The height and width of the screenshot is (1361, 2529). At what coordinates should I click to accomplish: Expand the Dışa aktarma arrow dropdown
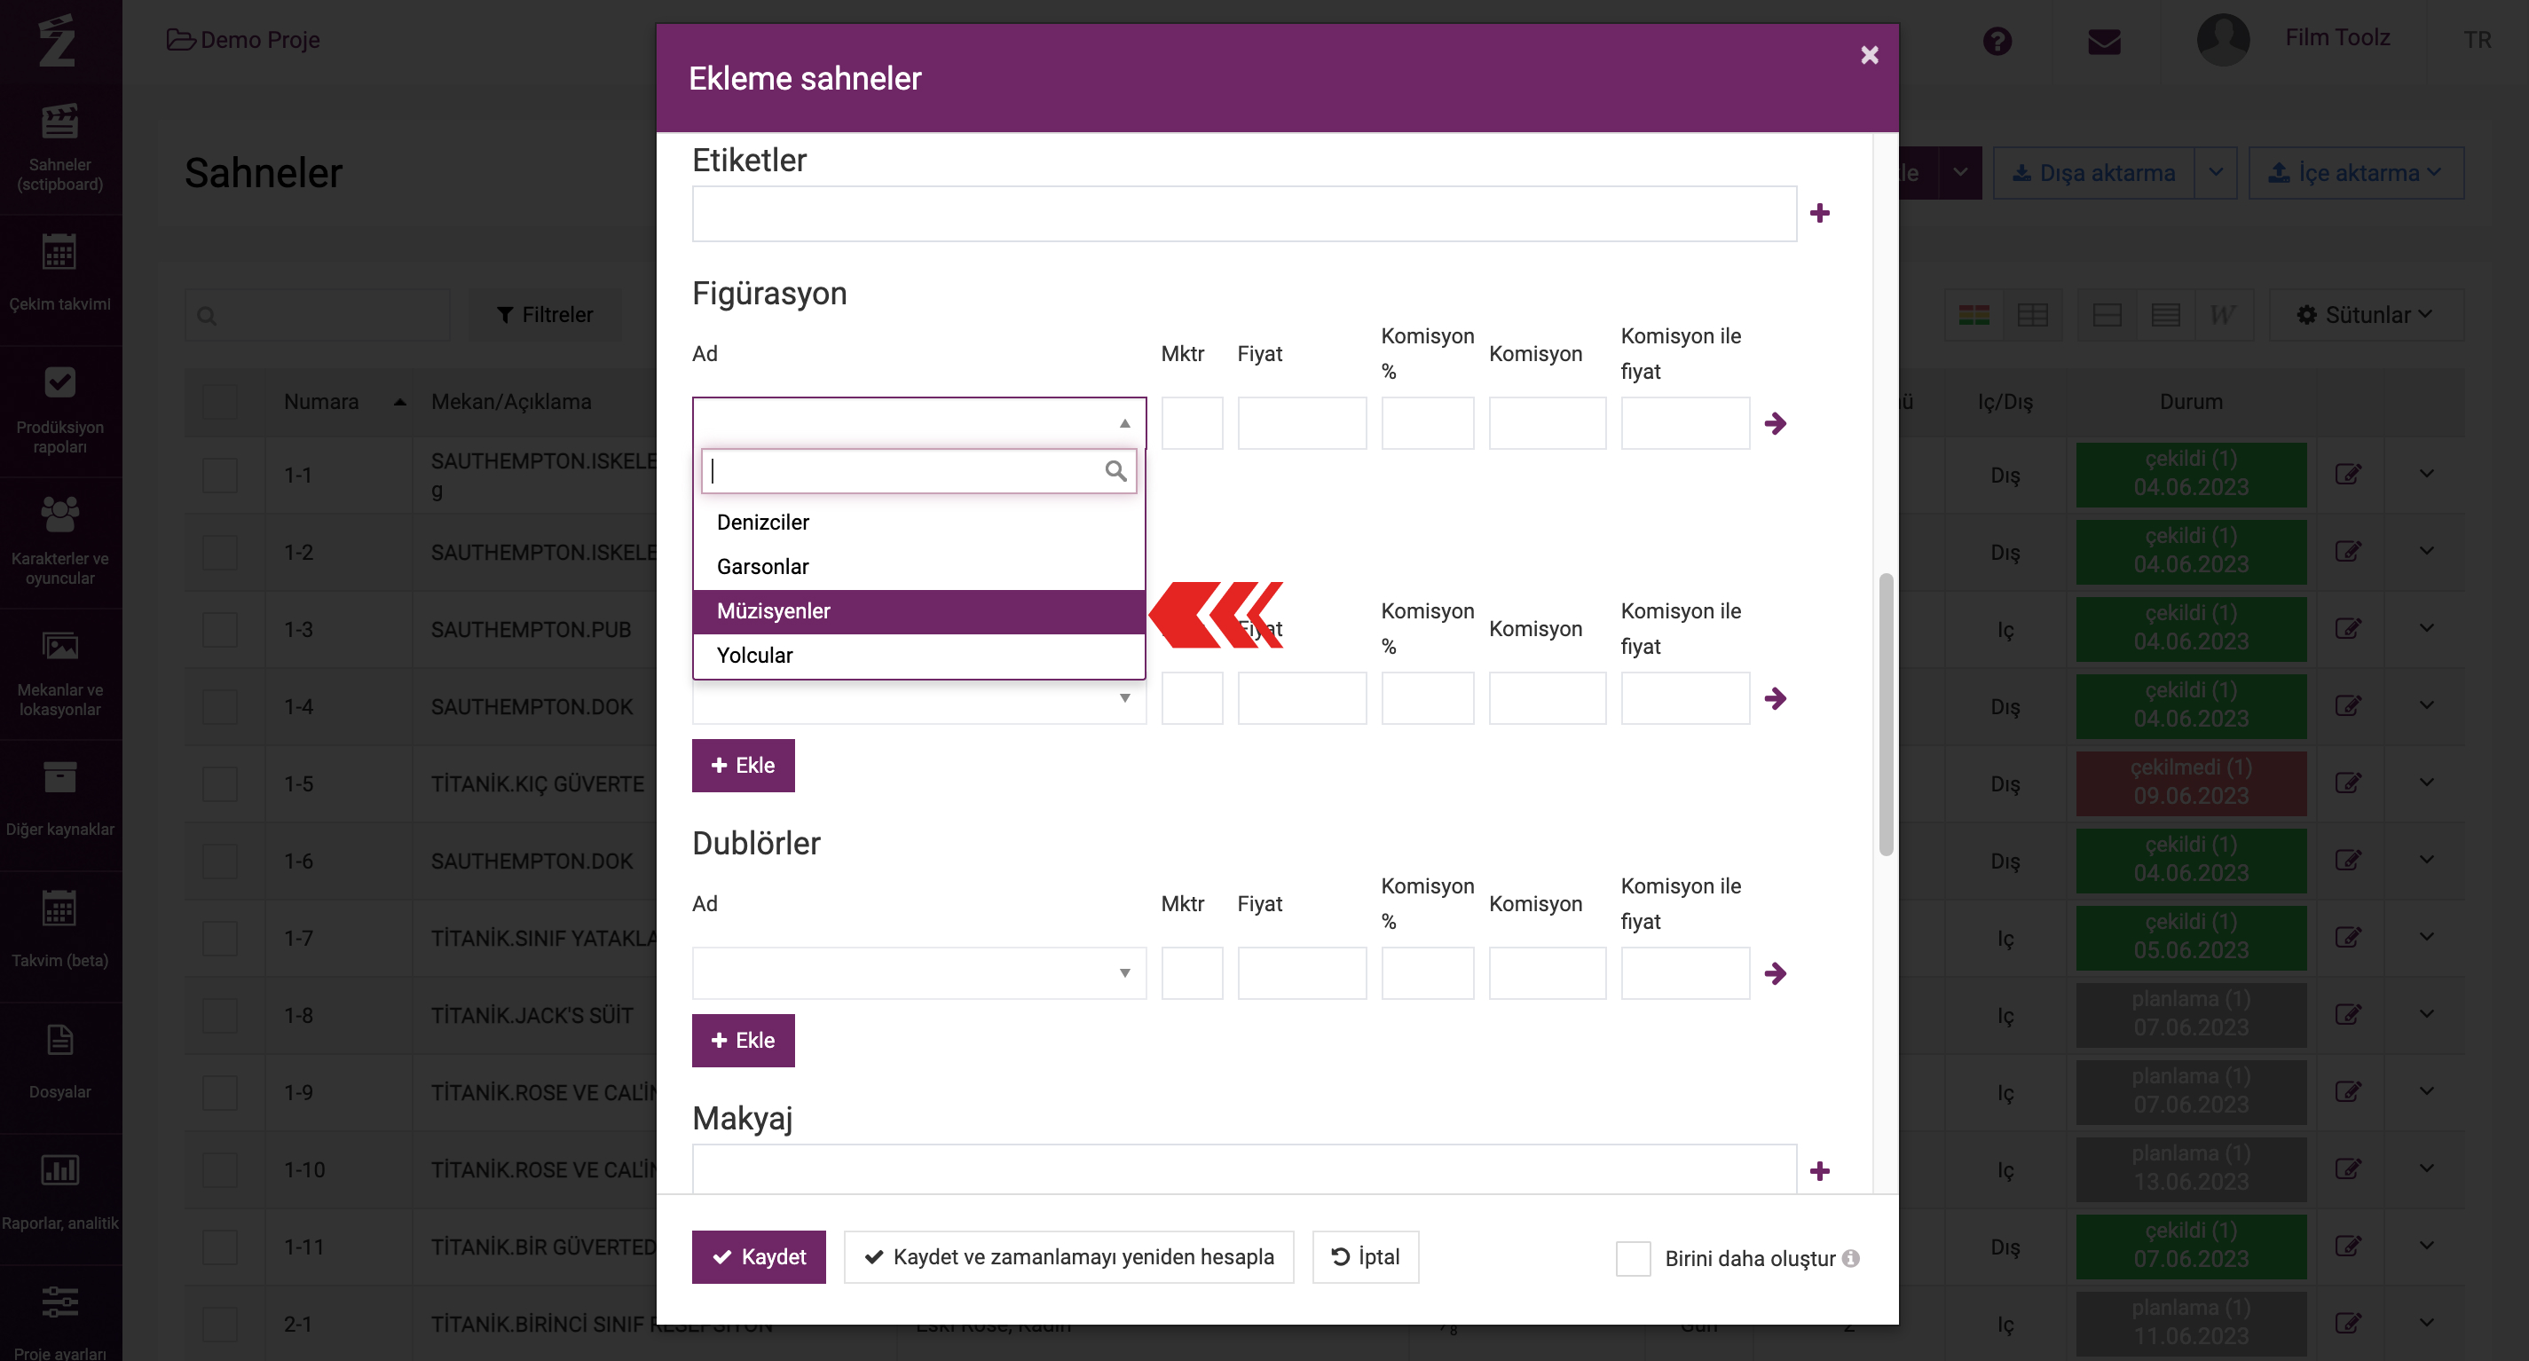tap(2216, 173)
